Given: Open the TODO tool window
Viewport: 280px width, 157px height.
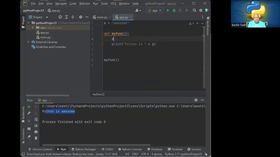Looking at the screenshot, I should [107, 149].
